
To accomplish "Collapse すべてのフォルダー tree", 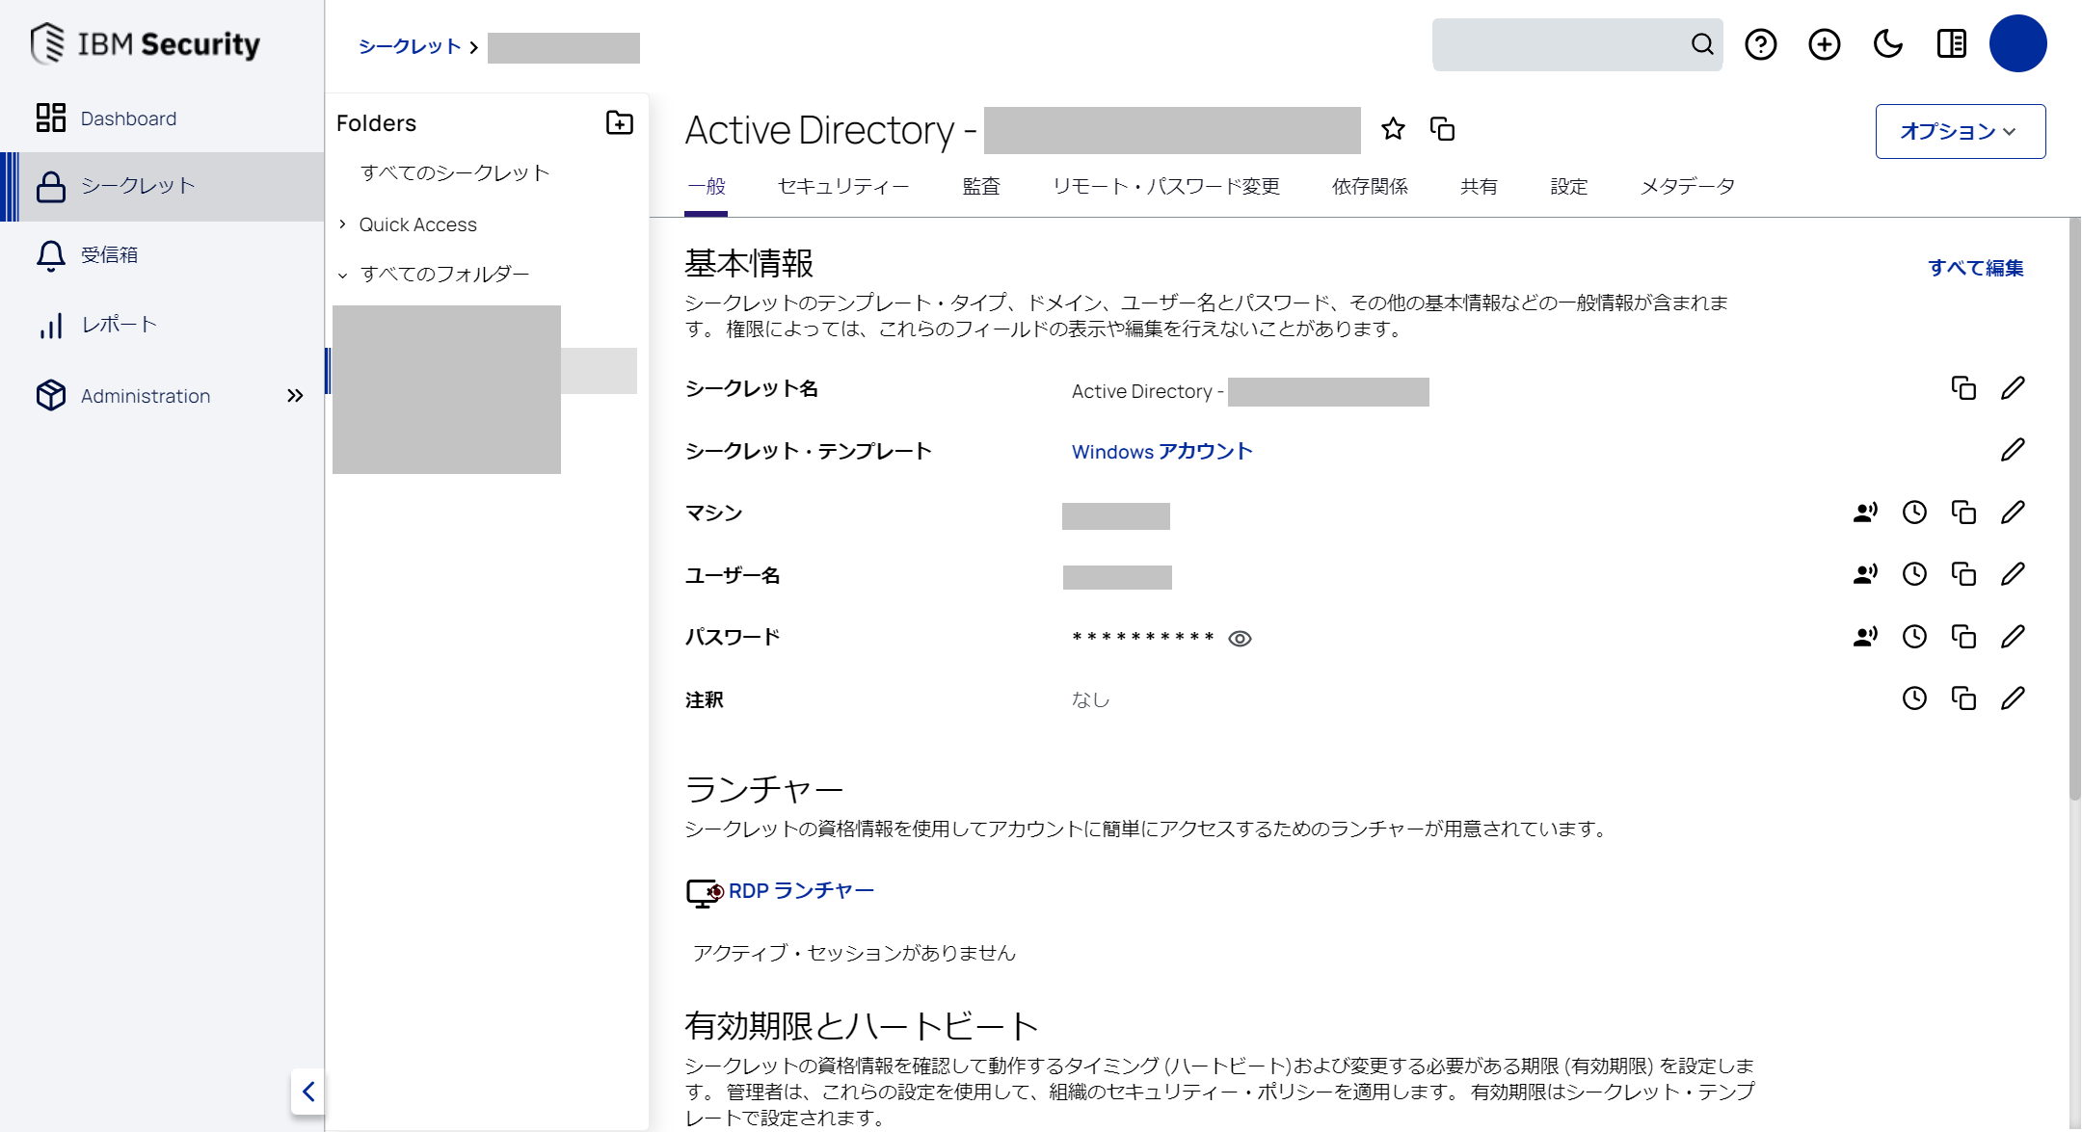I will coord(342,275).
